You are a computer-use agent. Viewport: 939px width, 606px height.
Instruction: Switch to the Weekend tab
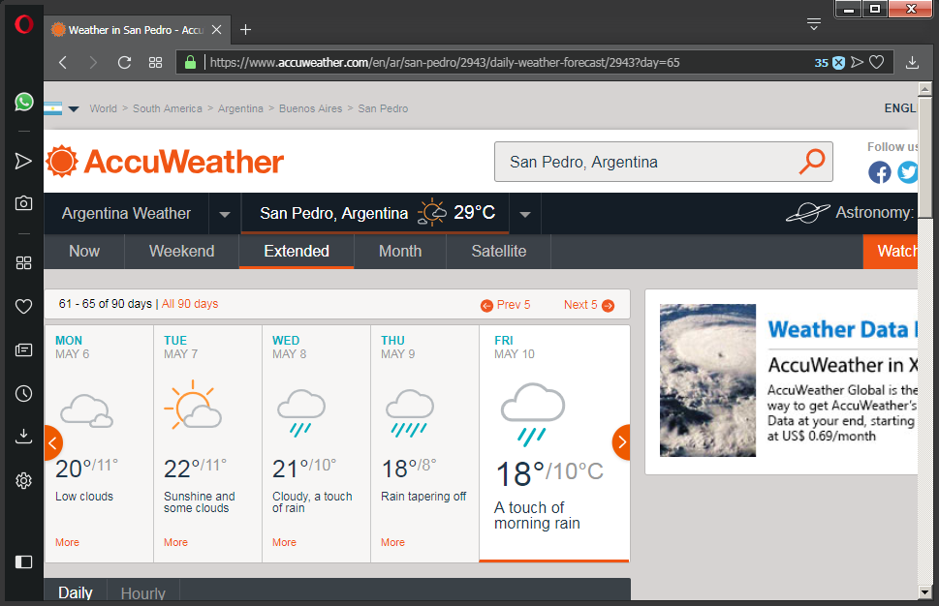[x=181, y=252]
